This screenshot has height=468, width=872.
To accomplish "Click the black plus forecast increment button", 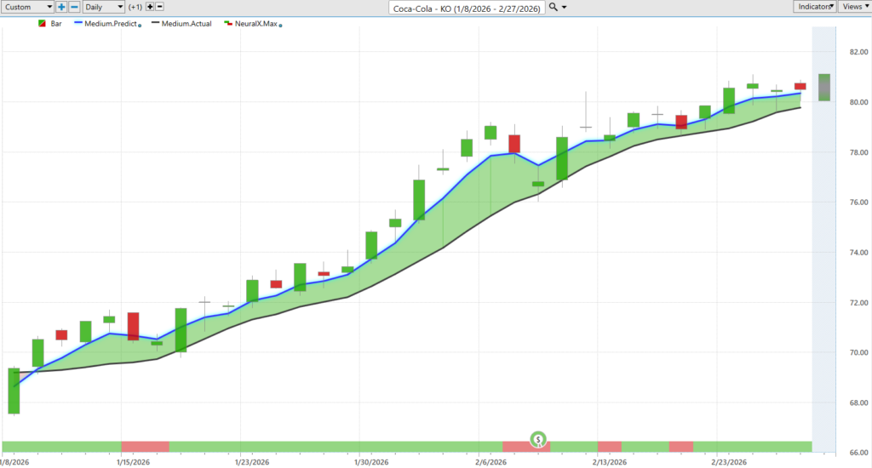I will coord(151,7).
